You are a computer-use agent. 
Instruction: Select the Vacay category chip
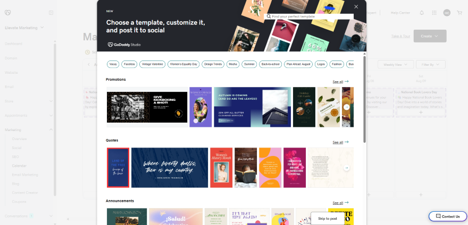(x=113, y=64)
